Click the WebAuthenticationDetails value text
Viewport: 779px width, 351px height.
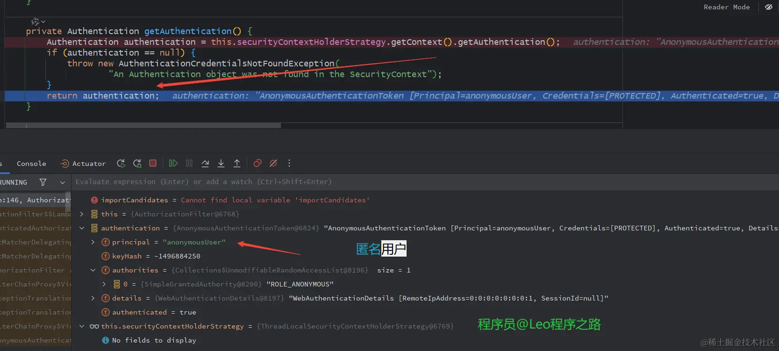click(x=449, y=298)
